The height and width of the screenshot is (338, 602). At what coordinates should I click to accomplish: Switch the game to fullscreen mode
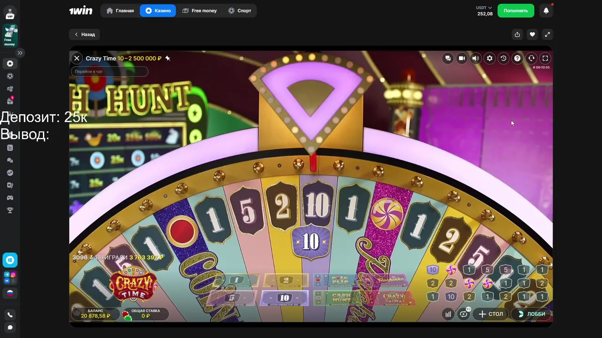[545, 58]
